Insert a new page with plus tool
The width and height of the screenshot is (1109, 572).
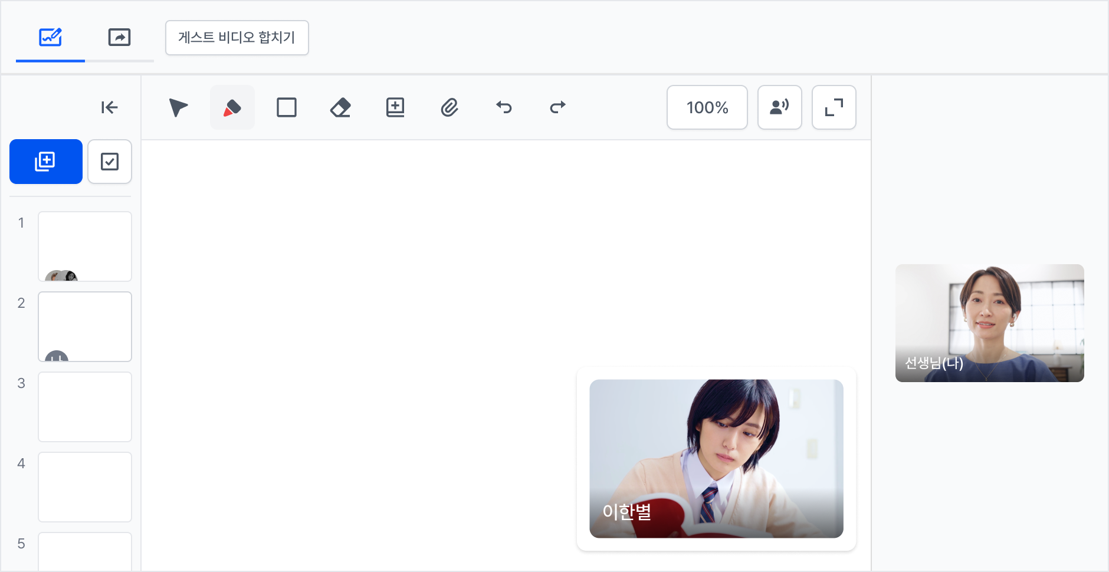(x=395, y=107)
